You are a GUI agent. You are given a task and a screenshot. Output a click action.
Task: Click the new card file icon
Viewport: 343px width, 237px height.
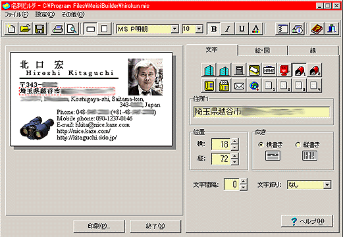point(11,29)
